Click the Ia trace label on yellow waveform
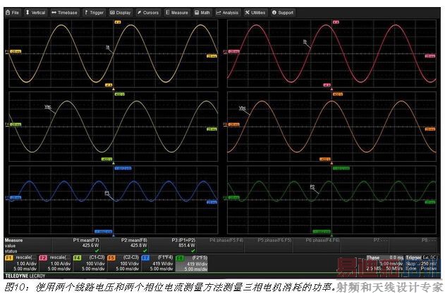The height and width of the screenshot is (294, 445). point(108,47)
